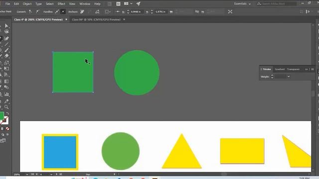Viewport: 319px width, 179px height.
Task: Go to next artboard arrow
Action: coord(56,174)
